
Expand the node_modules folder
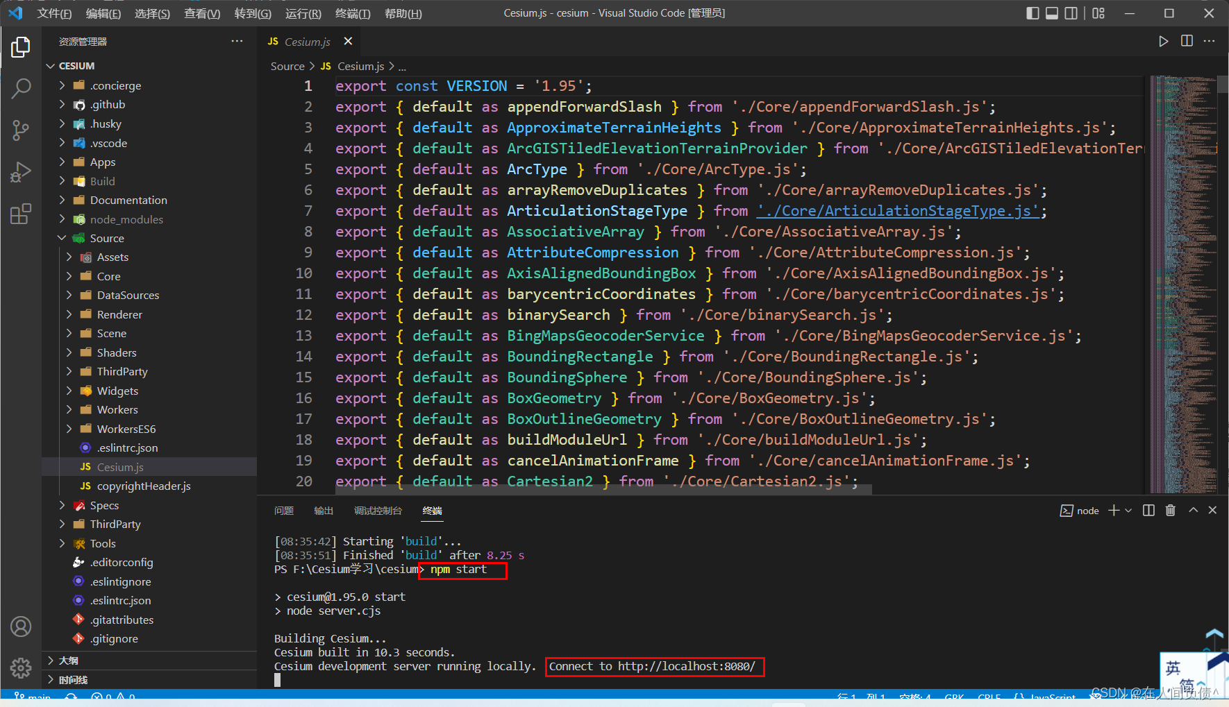pos(150,219)
